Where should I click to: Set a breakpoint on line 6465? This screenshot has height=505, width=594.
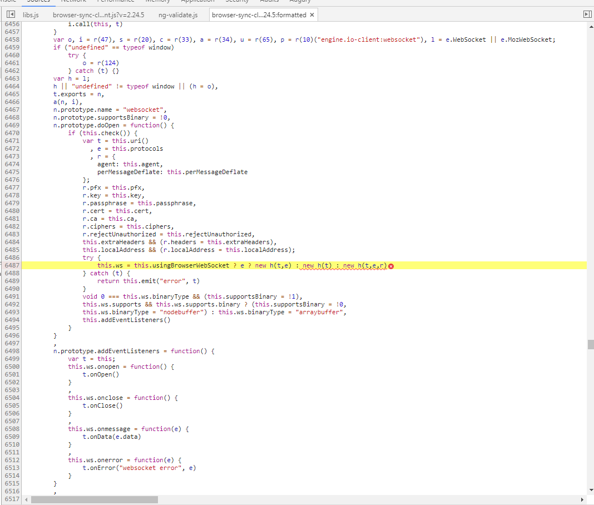point(11,94)
